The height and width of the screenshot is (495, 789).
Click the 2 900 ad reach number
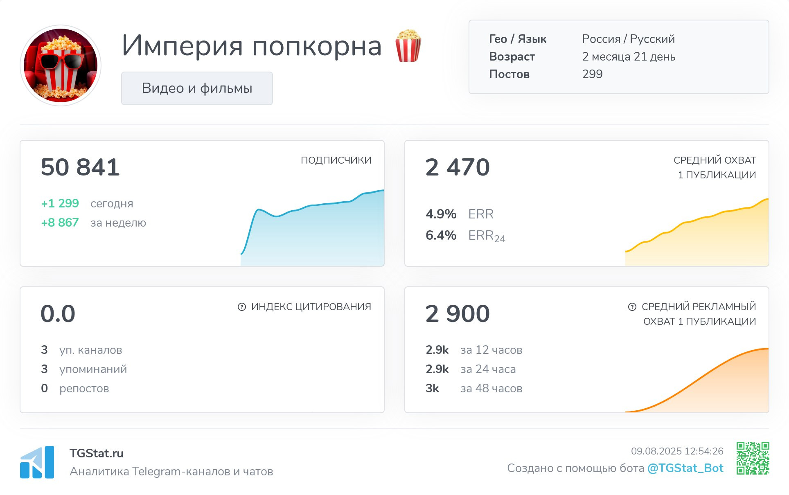(457, 314)
